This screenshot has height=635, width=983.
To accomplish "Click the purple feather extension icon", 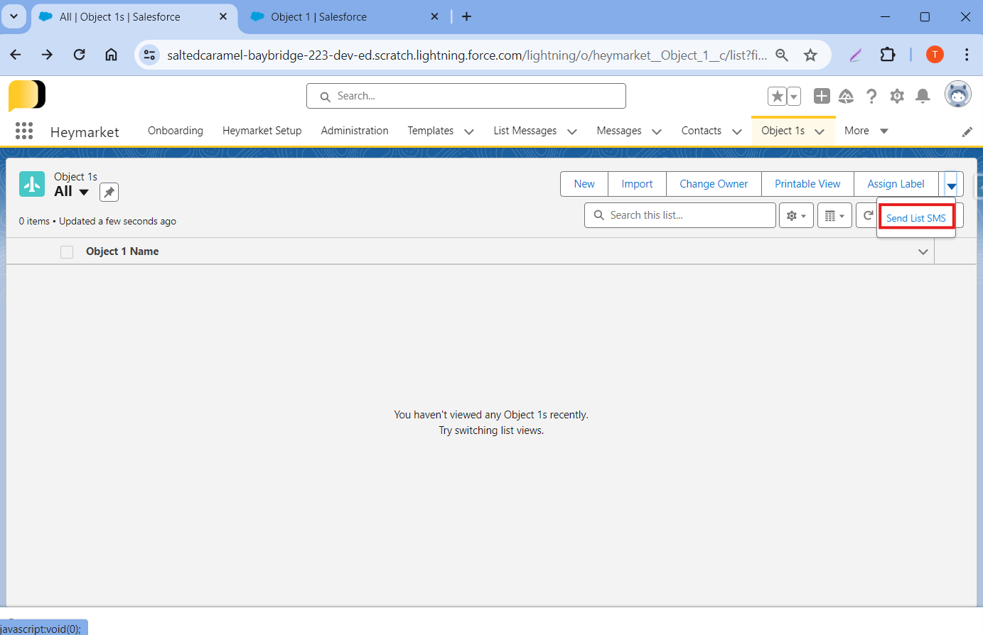I will point(856,55).
